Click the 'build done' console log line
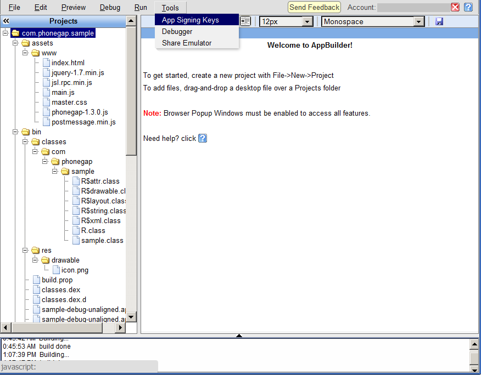The image size is (481, 375). coord(37,346)
